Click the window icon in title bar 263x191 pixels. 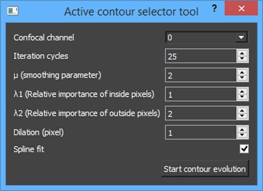tap(13, 11)
